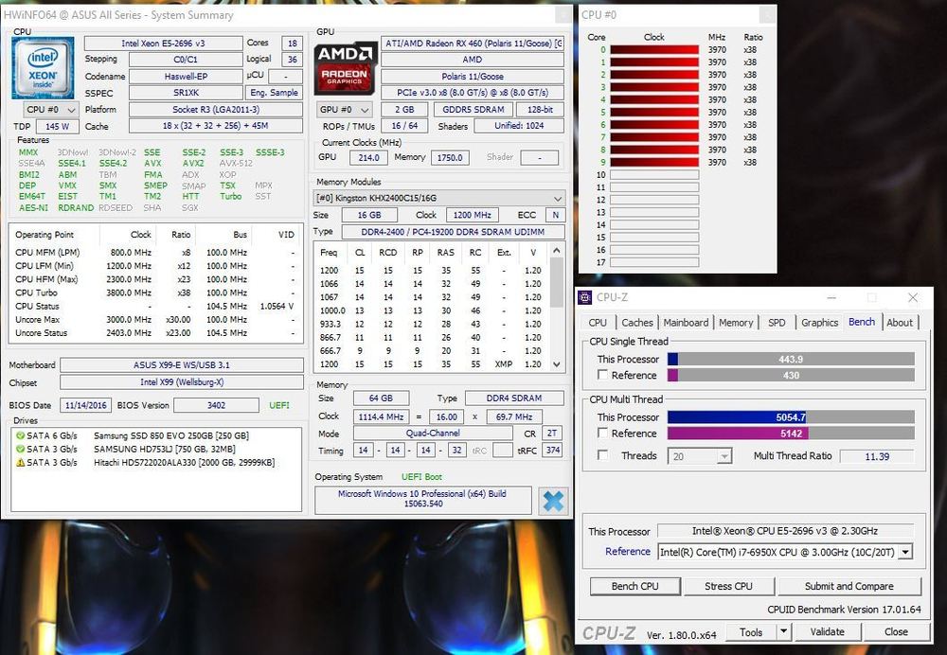
Task: Click the CPU Turbo operating point row
Action: tap(155, 292)
